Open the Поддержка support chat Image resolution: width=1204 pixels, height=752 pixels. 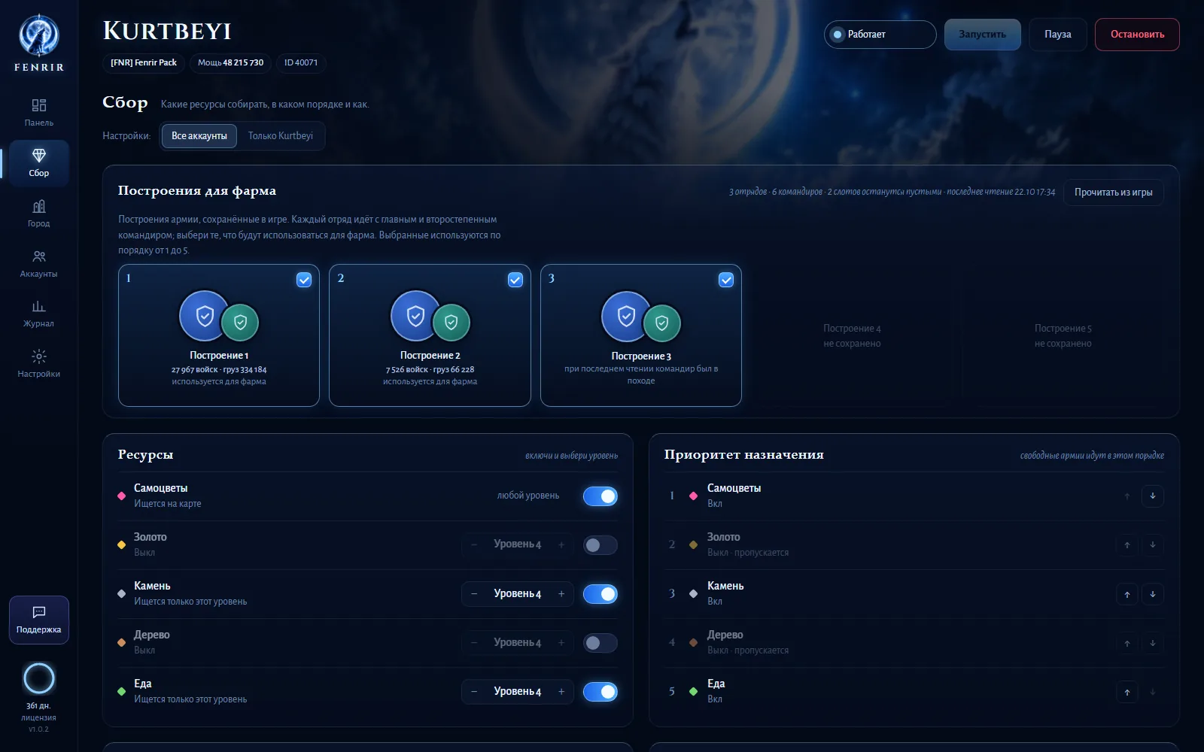(x=39, y=620)
